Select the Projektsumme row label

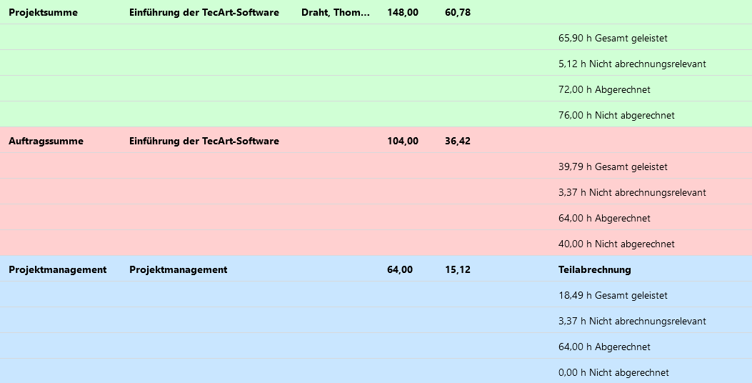coord(43,12)
